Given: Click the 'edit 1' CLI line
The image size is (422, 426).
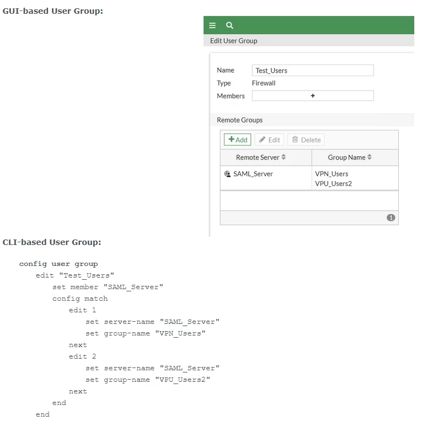Looking at the screenshot, I should coord(82,310).
